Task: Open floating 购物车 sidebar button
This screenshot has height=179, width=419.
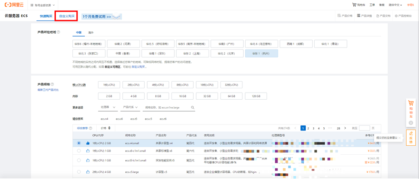Action: [x=411, y=112]
